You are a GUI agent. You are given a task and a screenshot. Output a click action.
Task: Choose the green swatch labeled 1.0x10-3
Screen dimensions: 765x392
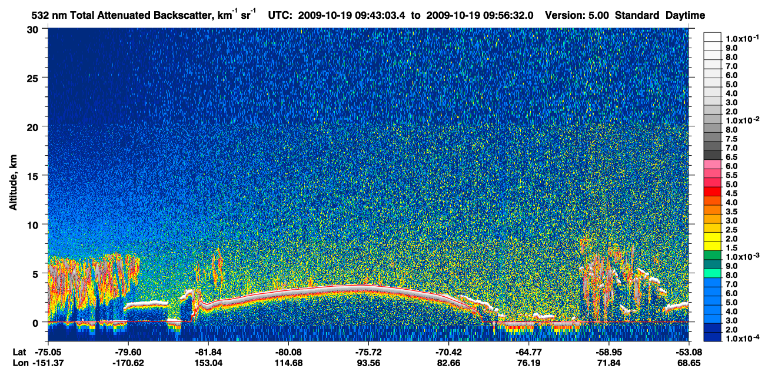(x=712, y=256)
